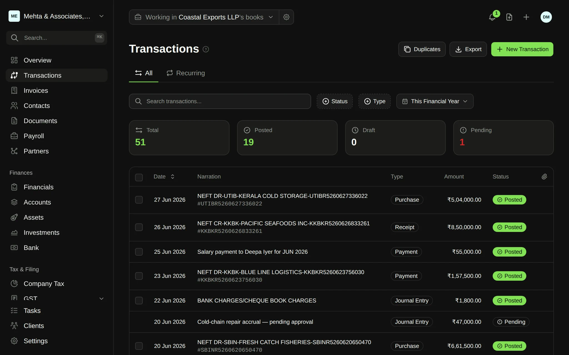Click the Pending summary card
569x355 pixels.
[x=503, y=138]
